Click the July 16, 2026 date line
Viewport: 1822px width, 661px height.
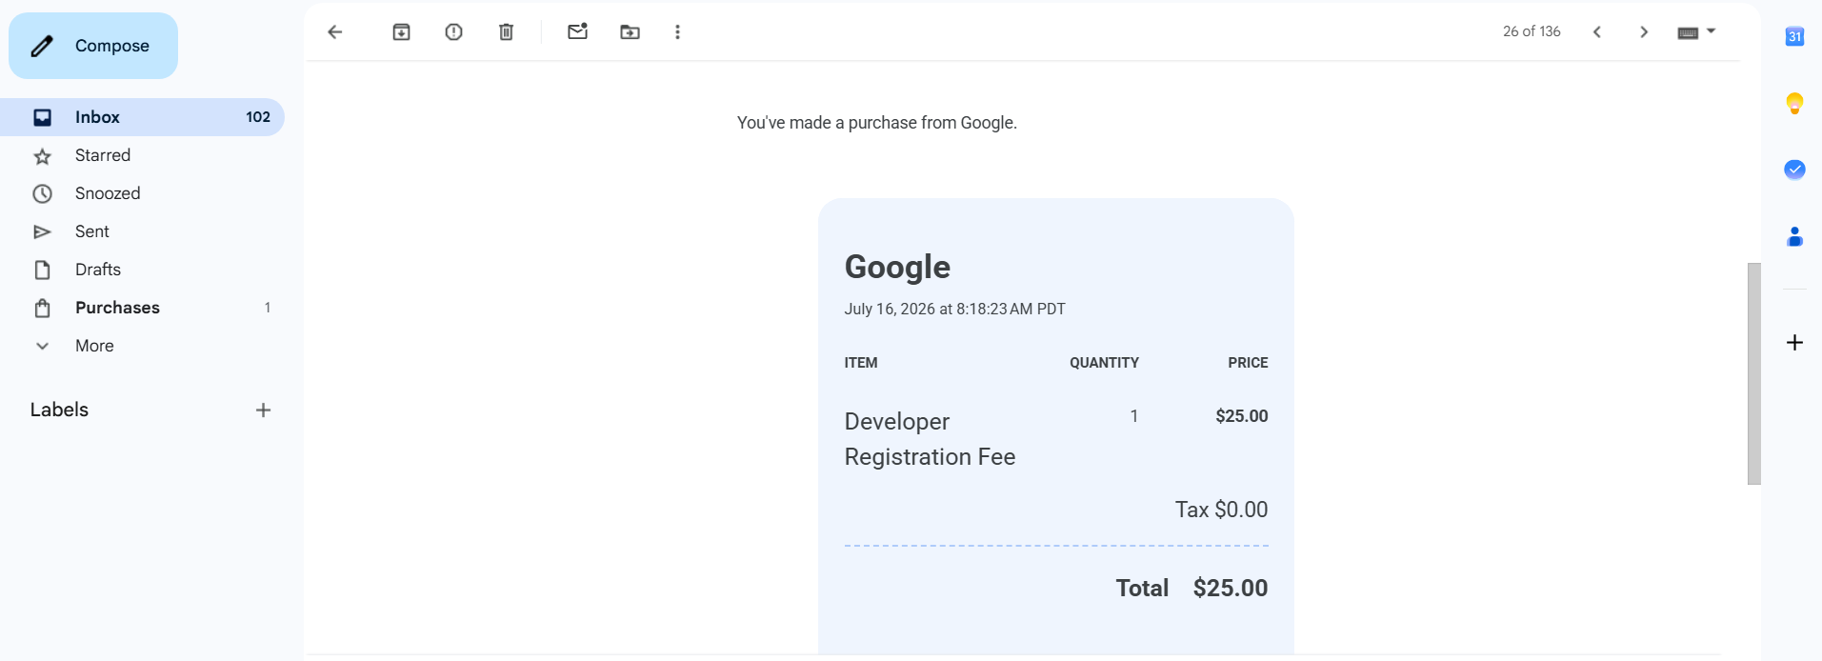pyautogui.click(x=954, y=309)
